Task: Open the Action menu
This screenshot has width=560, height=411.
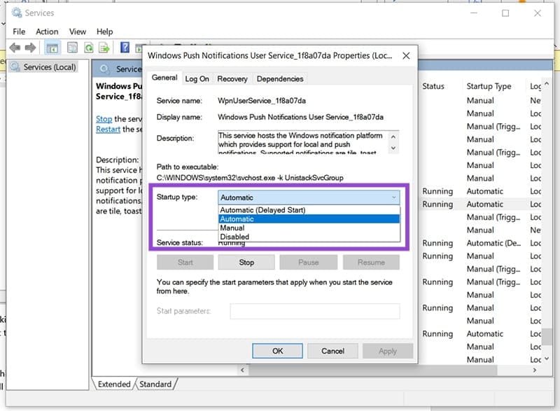Action: tap(46, 32)
